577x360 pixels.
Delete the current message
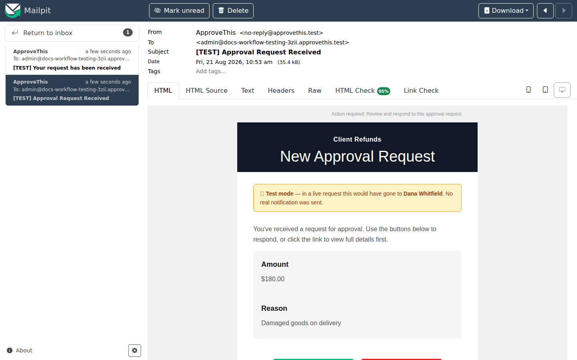click(x=233, y=11)
